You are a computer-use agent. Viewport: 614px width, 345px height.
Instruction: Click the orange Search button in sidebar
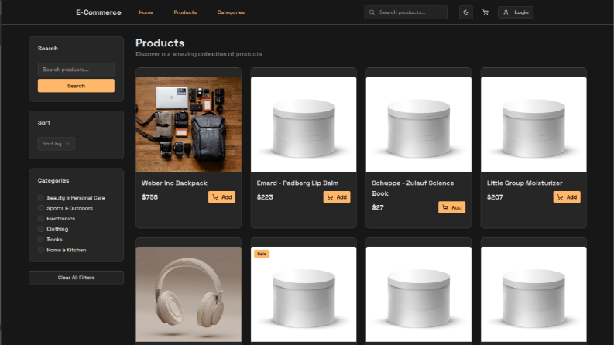point(77,86)
